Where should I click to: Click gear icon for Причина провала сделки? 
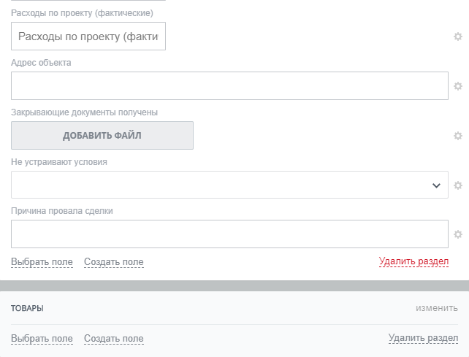(x=458, y=234)
